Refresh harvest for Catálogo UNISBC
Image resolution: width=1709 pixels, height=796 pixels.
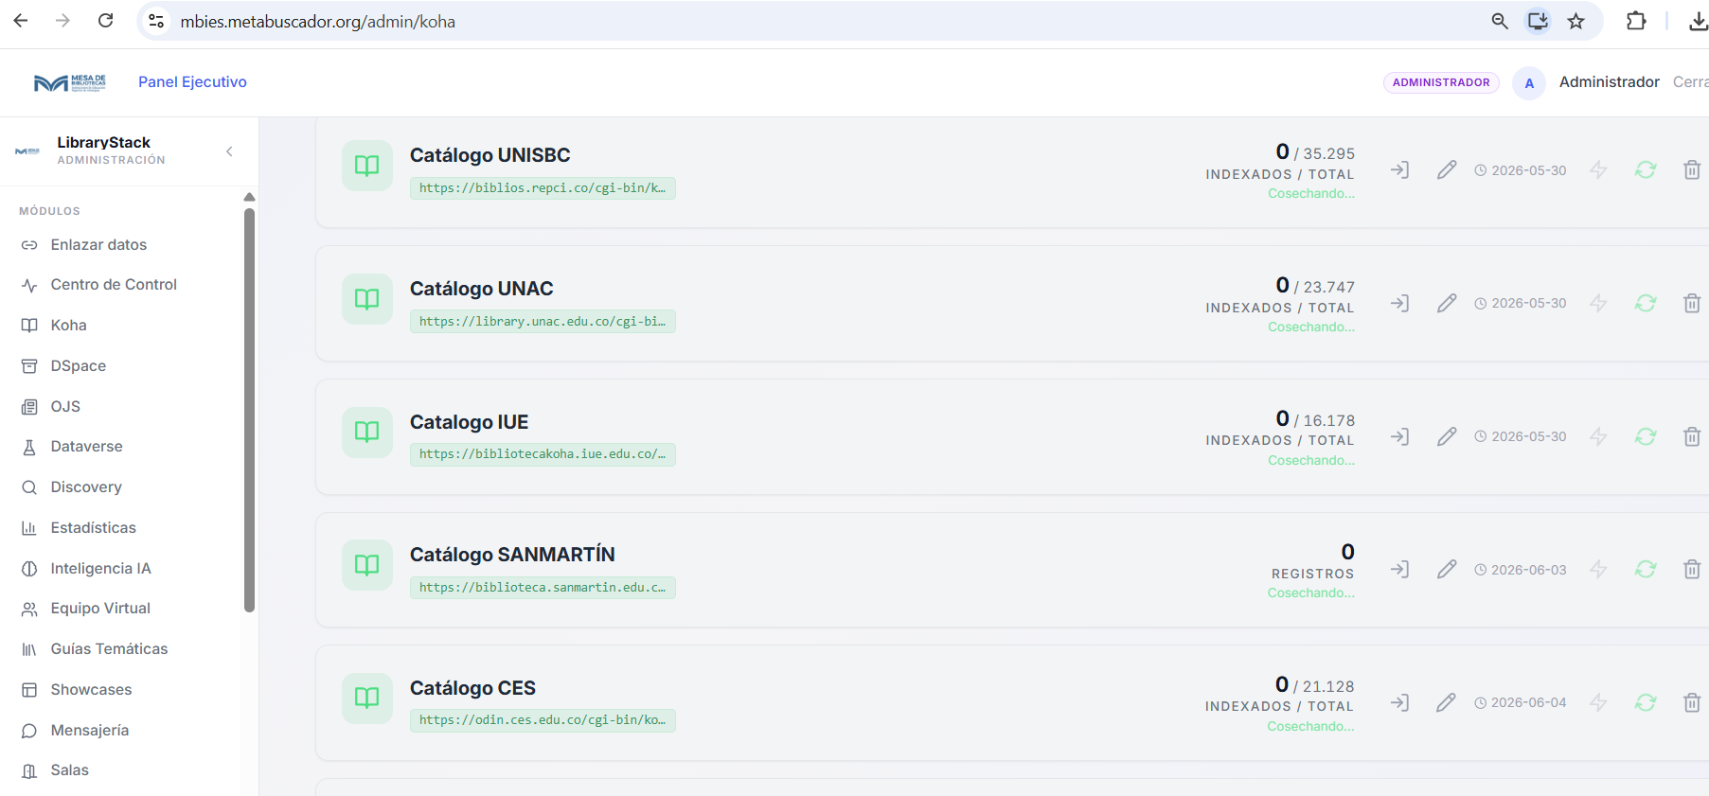pyautogui.click(x=1646, y=170)
